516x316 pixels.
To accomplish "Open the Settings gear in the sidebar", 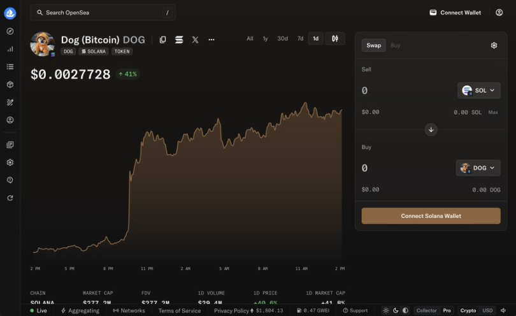I will 10,162.
